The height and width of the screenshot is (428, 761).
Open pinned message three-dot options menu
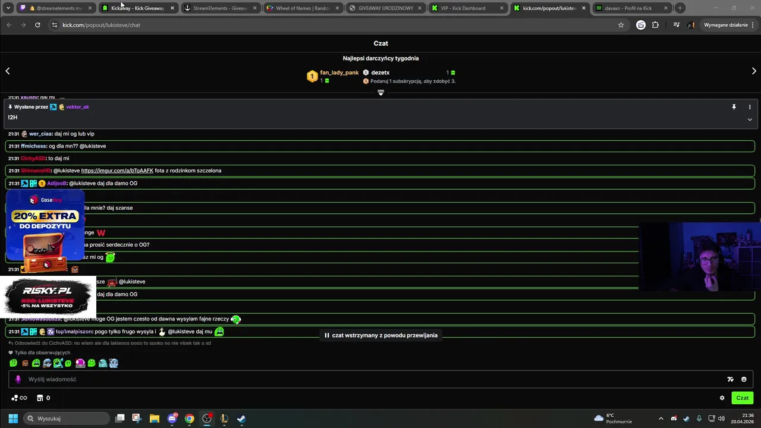[x=750, y=107]
